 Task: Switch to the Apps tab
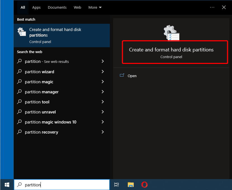click(36, 7)
